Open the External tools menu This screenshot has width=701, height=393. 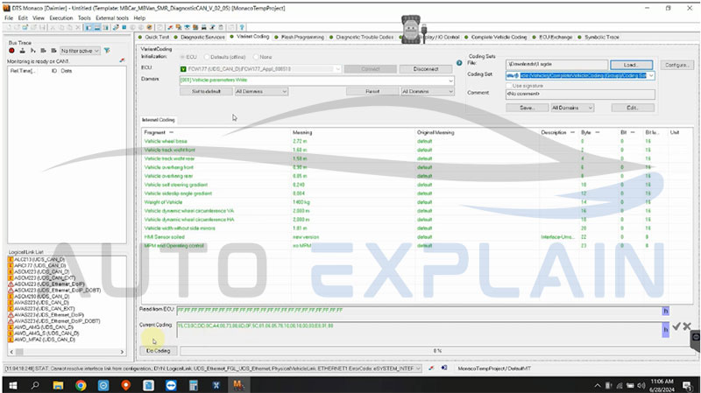point(112,18)
